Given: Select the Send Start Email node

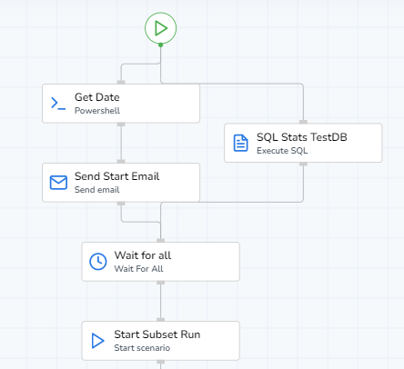Looking at the screenshot, I should pos(121,183).
